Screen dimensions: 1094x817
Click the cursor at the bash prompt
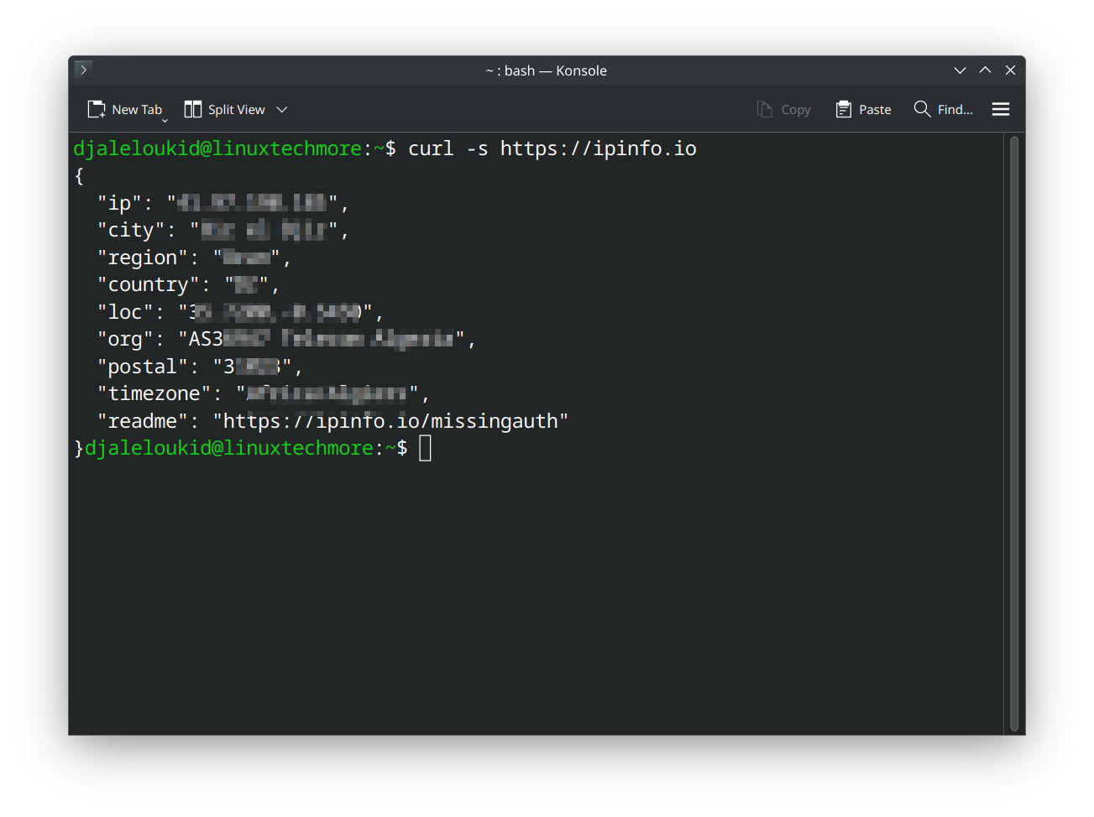425,448
